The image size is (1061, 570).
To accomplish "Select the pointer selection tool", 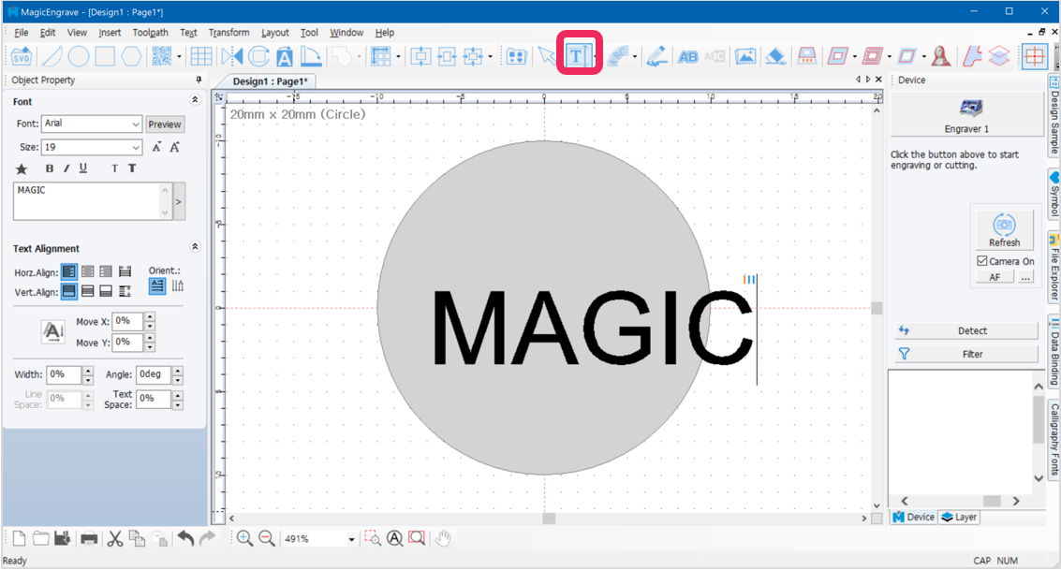I will tap(547, 56).
